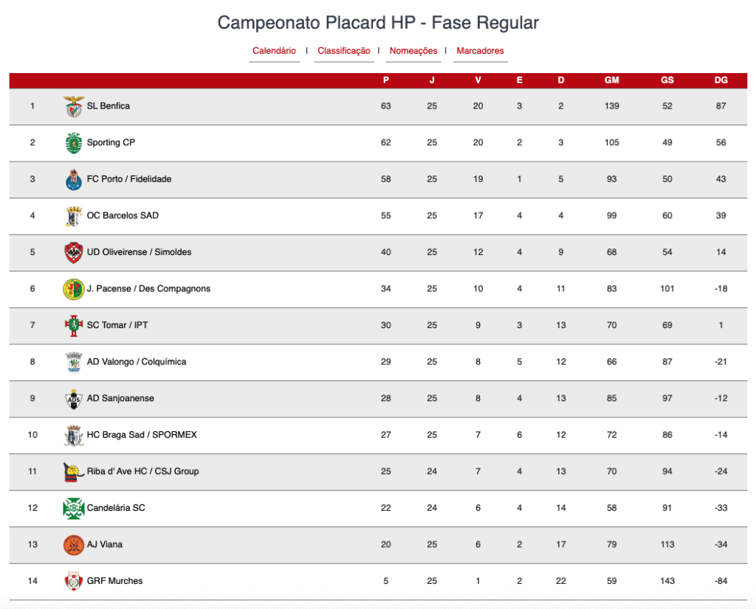Open the AD Valongo / Colquímica team name
The width and height of the screenshot is (756, 609).
tap(137, 361)
